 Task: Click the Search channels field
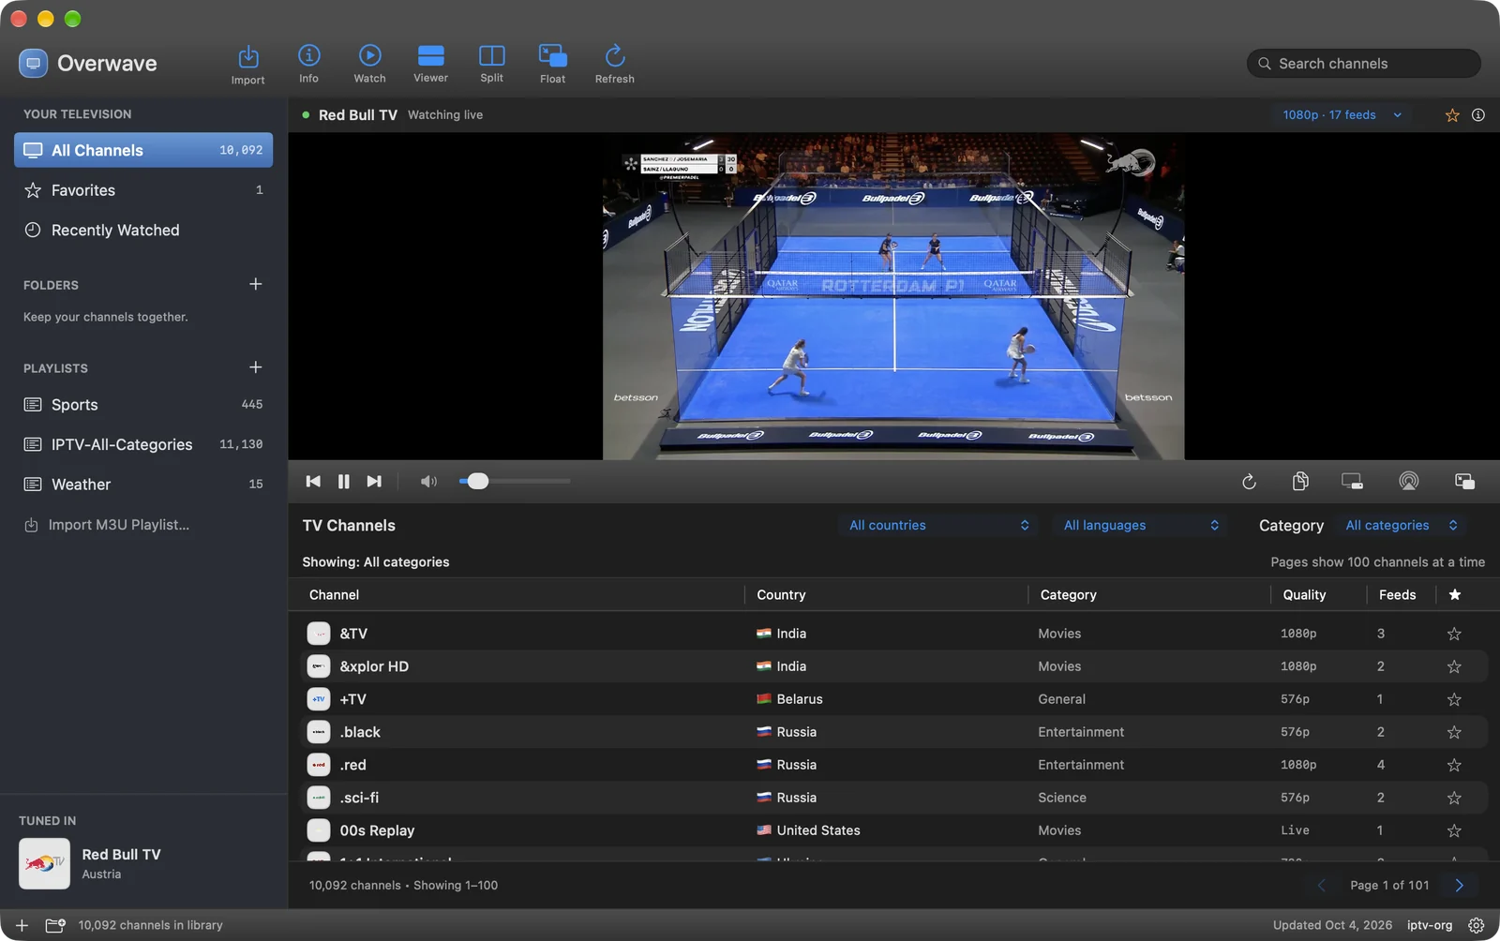pos(1363,64)
